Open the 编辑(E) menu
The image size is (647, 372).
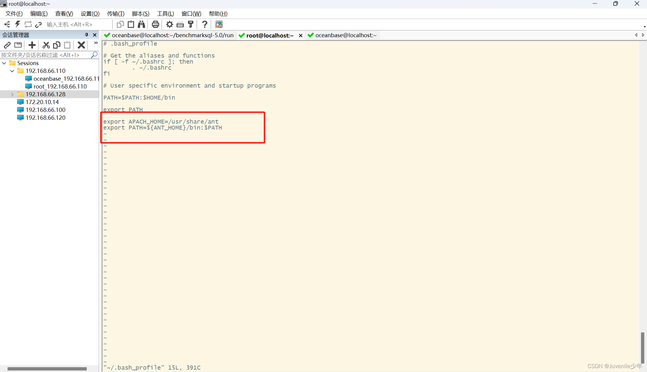point(39,13)
